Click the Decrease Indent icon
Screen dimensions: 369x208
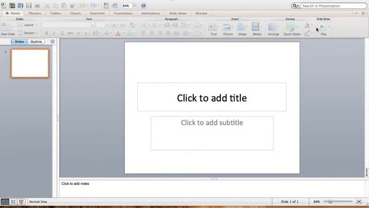167,25
